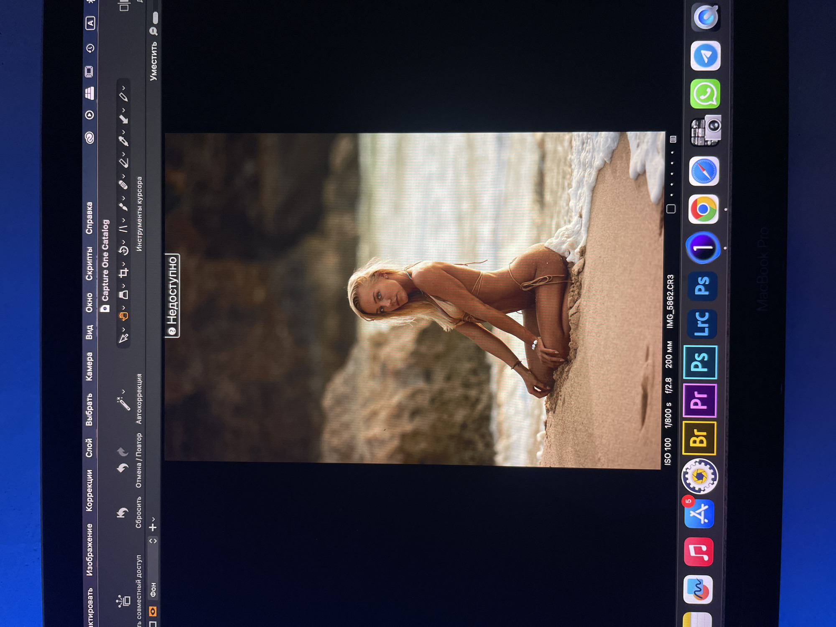Choose the Draw Mask brush tool

pos(123,206)
